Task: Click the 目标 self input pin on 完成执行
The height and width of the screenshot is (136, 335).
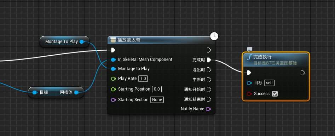Action: click(249, 83)
